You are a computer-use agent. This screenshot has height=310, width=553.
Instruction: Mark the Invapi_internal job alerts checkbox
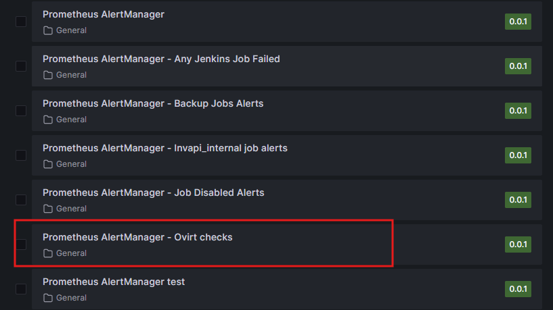21,155
